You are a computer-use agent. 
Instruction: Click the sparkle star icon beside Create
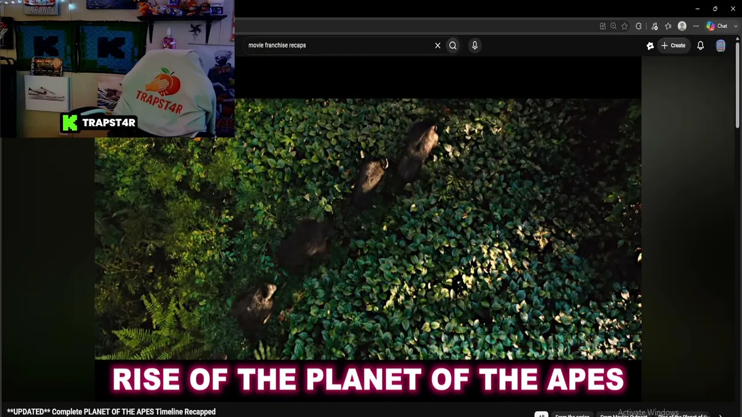tap(650, 46)
